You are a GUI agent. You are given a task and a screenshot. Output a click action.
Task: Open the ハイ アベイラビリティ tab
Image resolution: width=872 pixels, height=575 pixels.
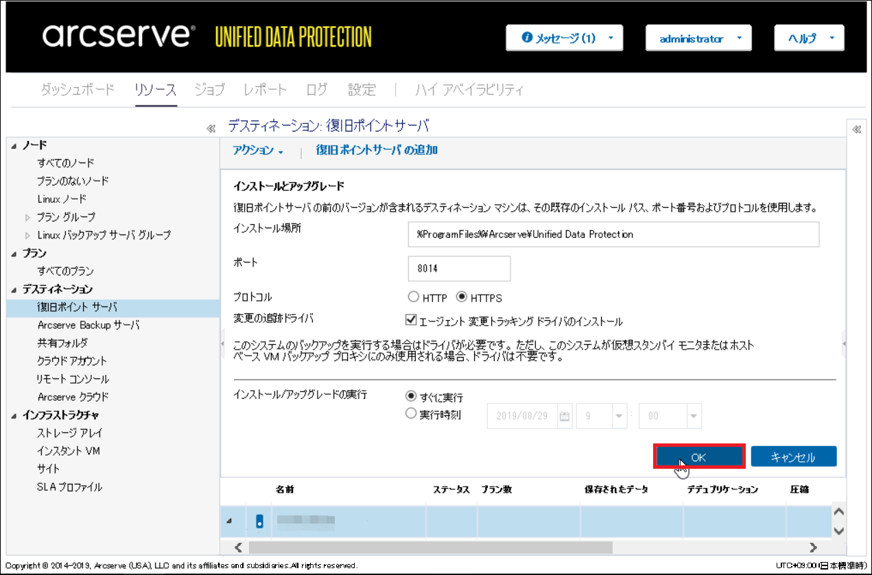[x=470, y=90]
